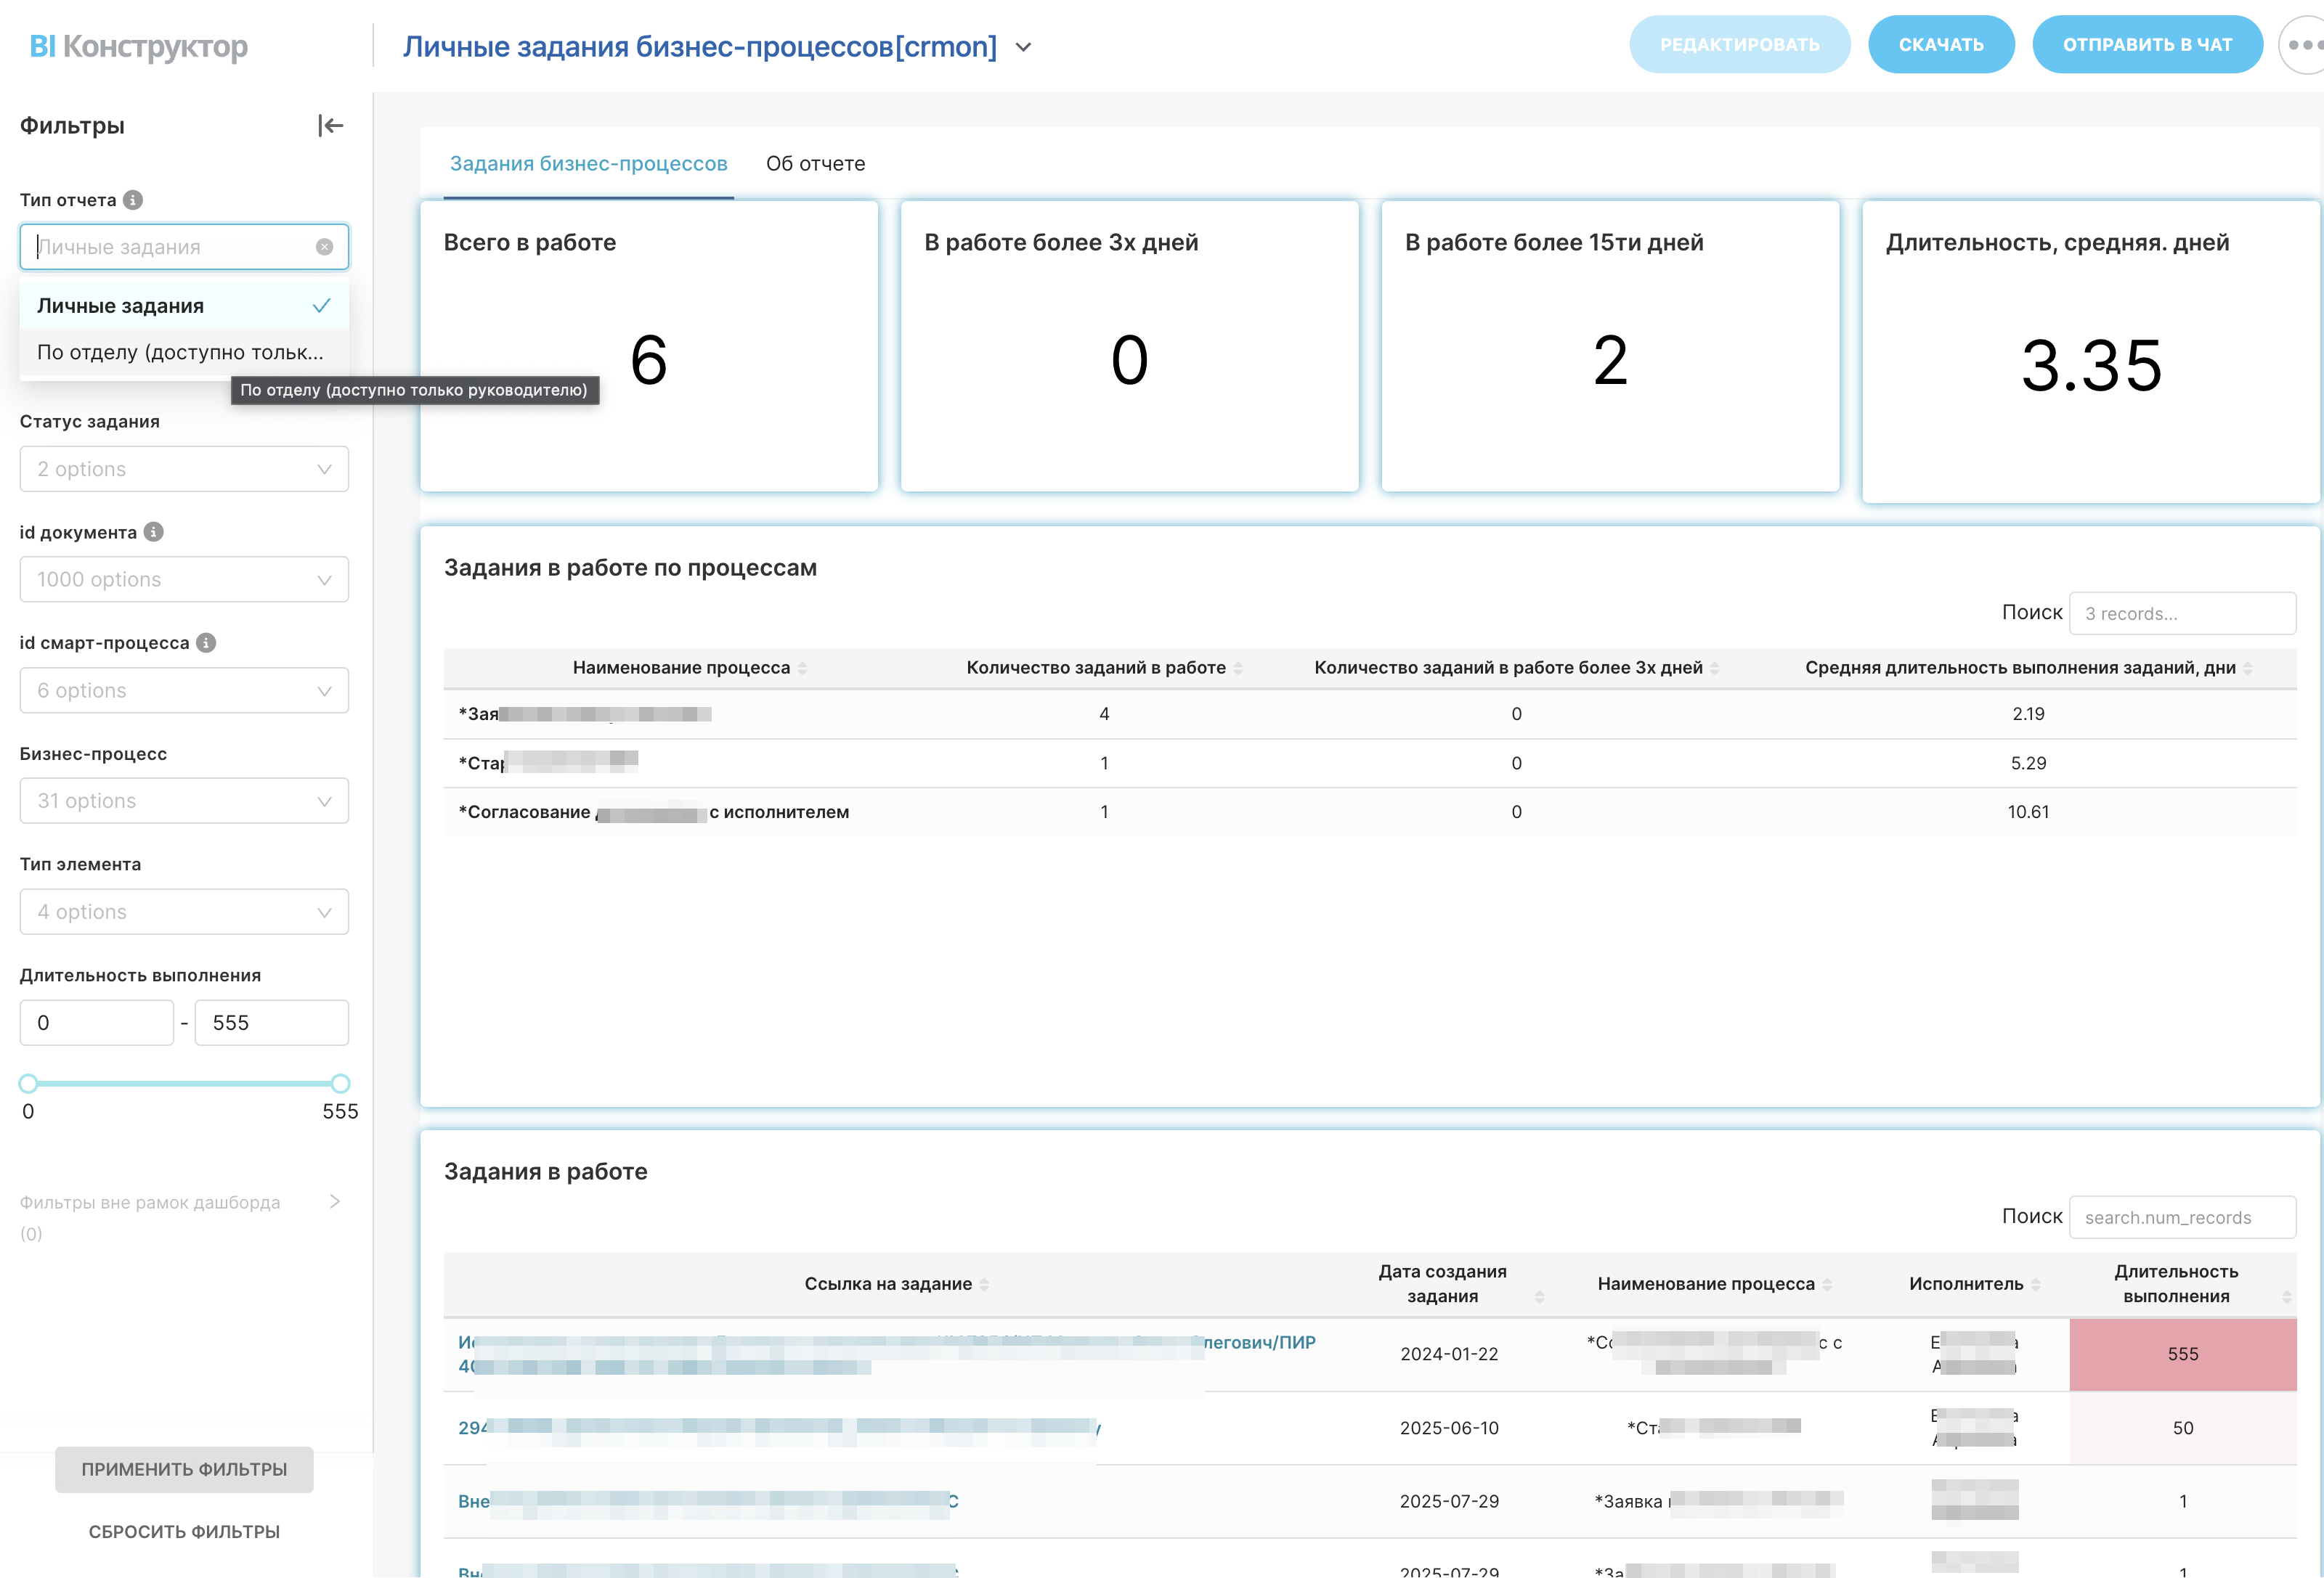This screenshot has width=2324, height=1578.
Task: Switch to the Об отчете tab
Action: coord(815,164)
